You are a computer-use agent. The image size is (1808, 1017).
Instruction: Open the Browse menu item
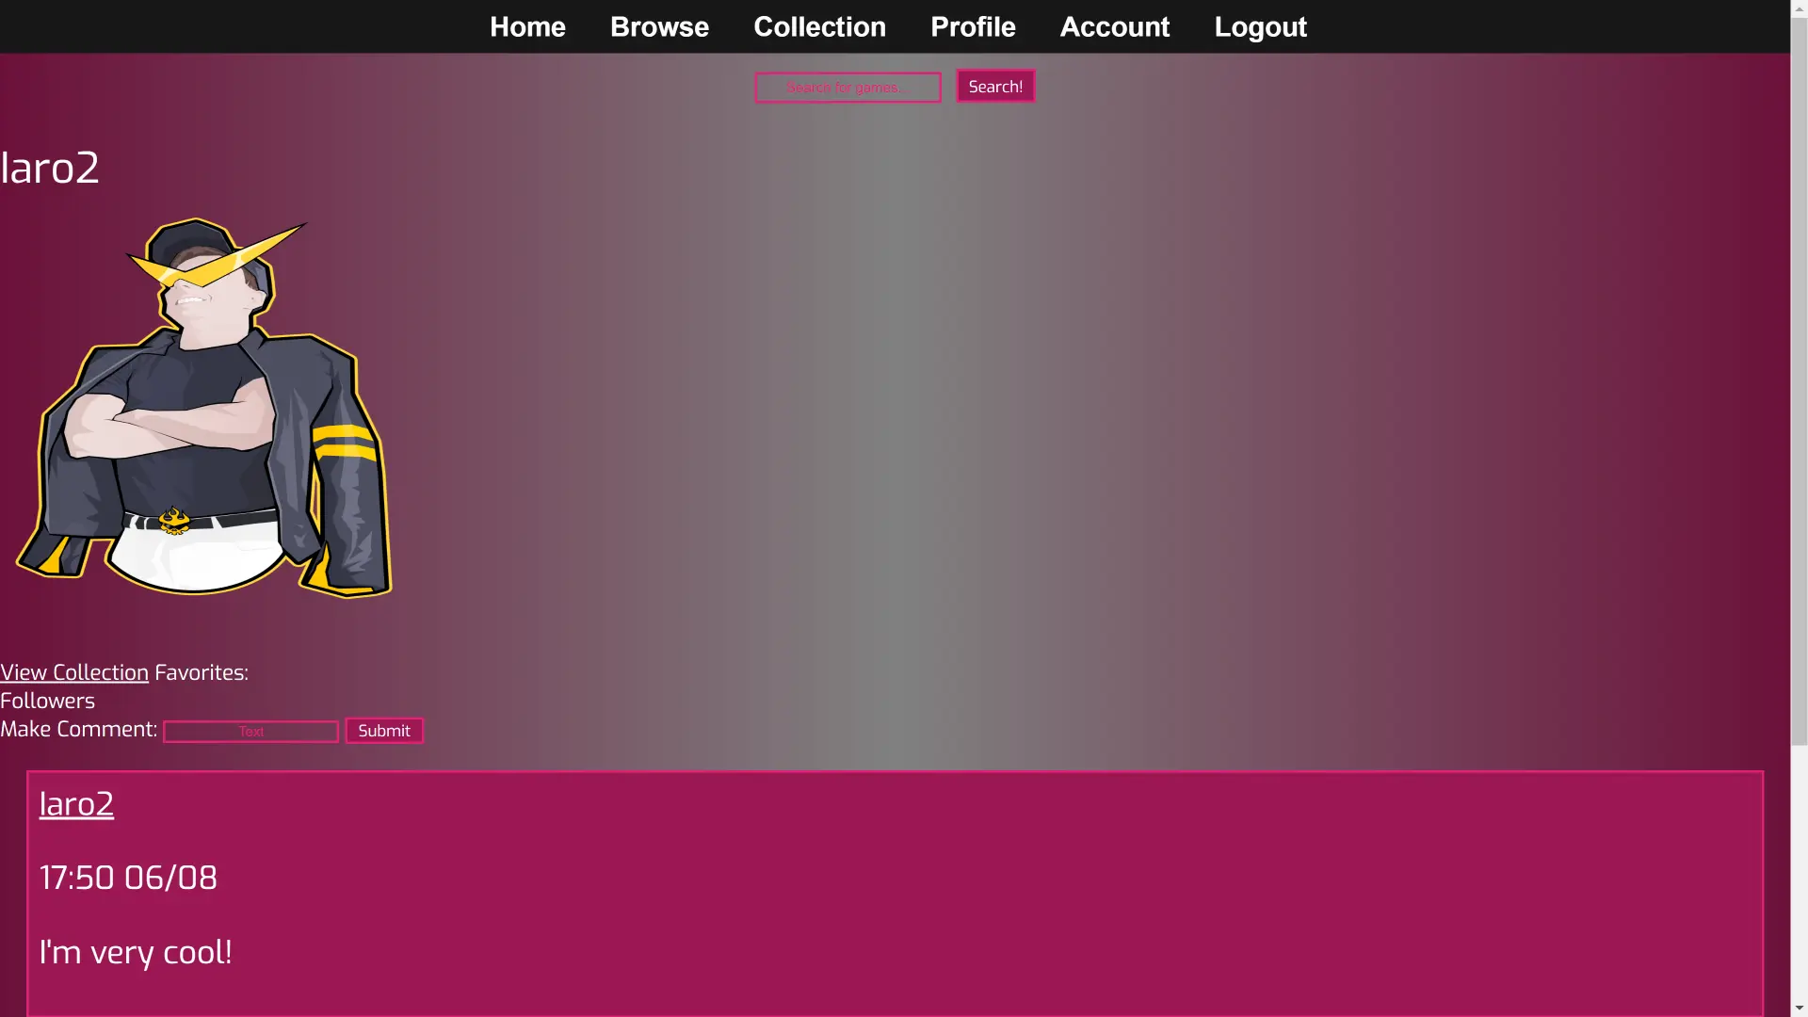pos(659,26)
